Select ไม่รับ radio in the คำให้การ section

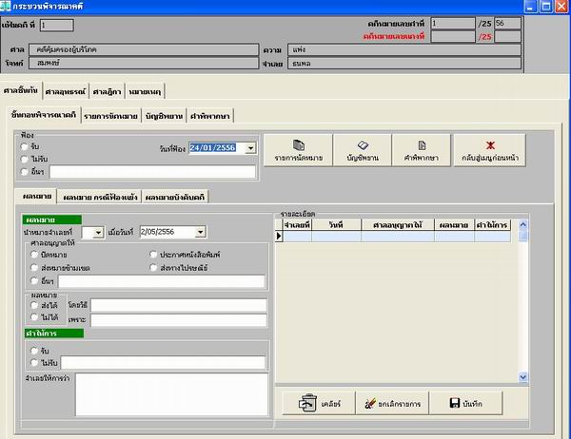click(34, 363)
